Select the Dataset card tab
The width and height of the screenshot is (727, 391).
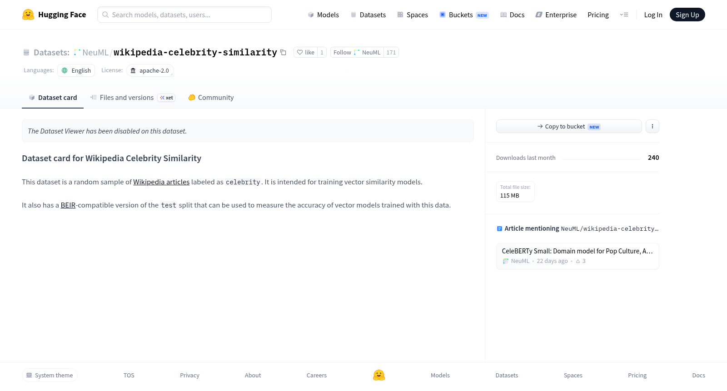coord(53,97)
